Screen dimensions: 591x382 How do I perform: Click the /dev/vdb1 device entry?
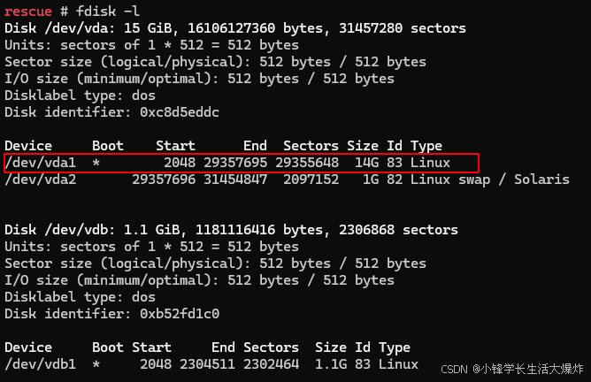pyautogui.click(x=41, y=364)
